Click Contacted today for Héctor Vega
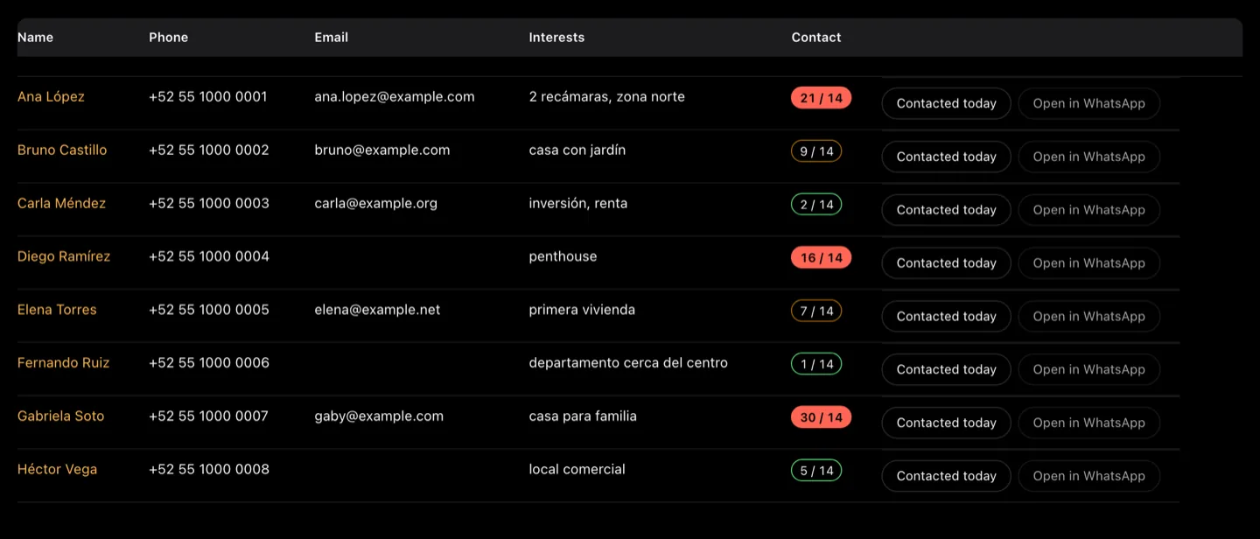Screen dimensions: 1260x539 [946, 476]
